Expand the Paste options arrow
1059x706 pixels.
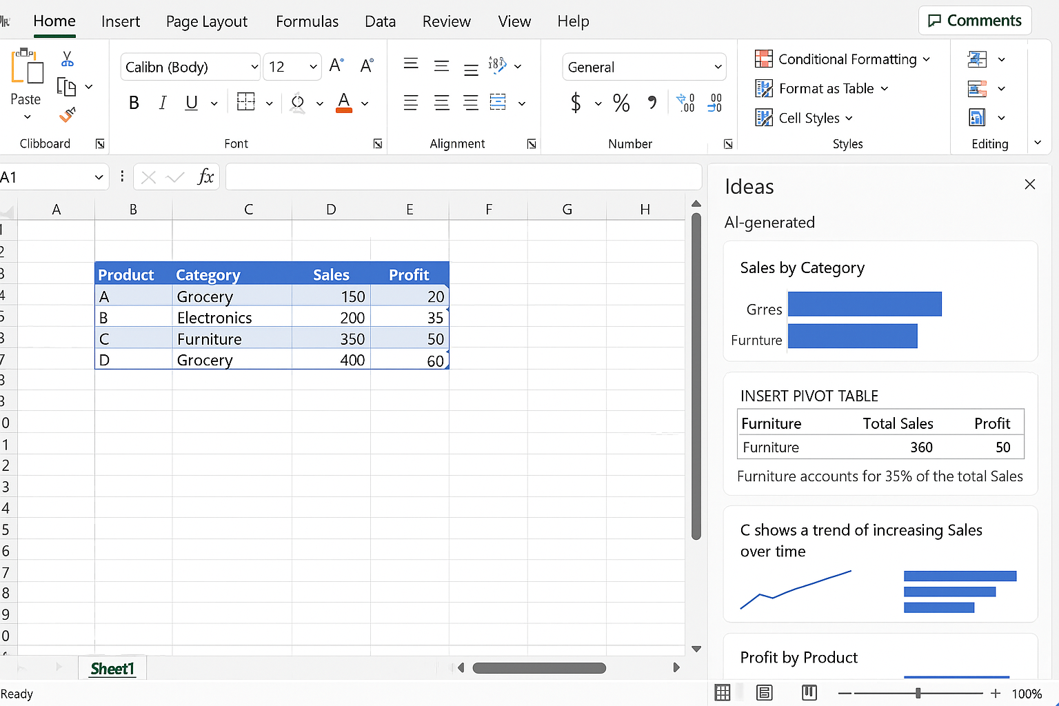27,117
